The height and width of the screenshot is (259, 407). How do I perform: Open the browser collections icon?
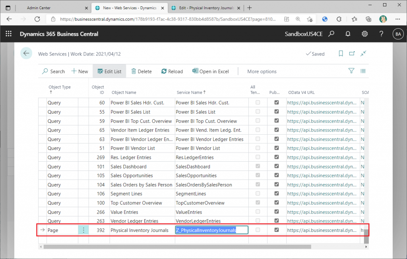[x=368, y=19]
